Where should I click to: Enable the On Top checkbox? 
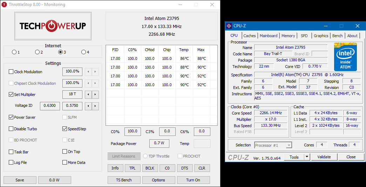tap(65, 152)
